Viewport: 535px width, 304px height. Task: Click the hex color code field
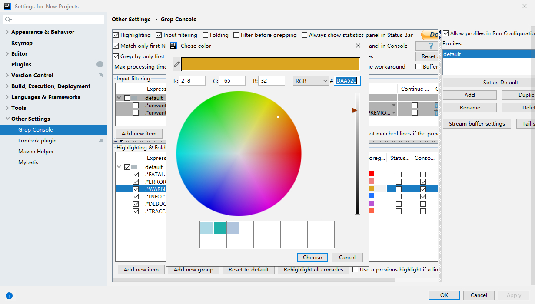tap(347, 81)
